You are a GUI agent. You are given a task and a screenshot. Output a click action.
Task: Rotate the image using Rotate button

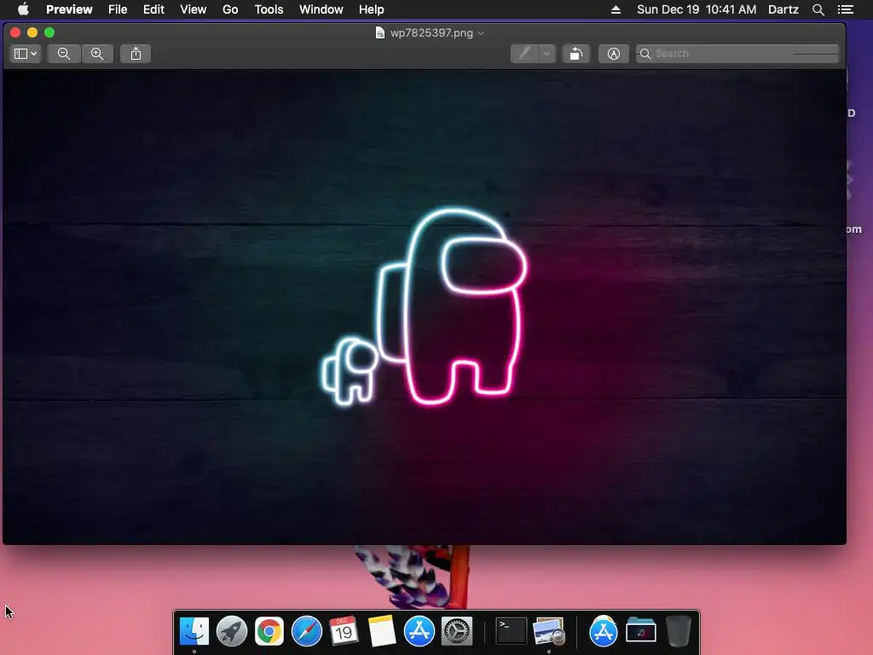click(x=576, y=54)
